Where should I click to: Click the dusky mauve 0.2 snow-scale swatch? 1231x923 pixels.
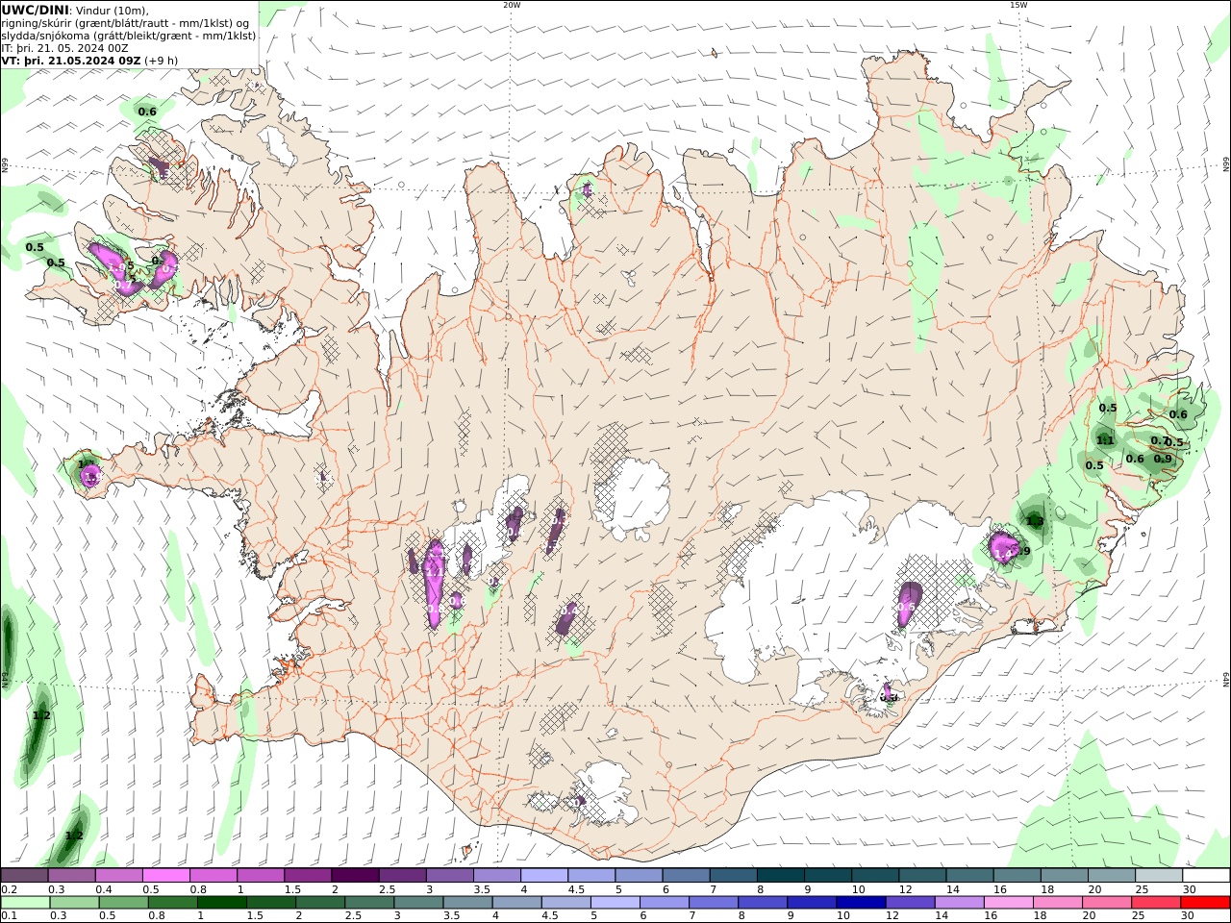tap(24, 876)
